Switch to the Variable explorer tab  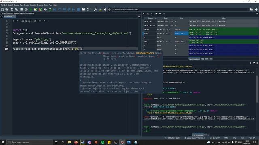tap(194, 59)
